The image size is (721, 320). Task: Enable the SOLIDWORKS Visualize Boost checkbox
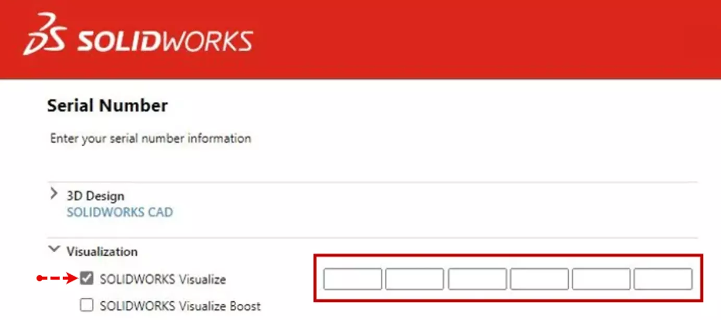tap(87, 305)
